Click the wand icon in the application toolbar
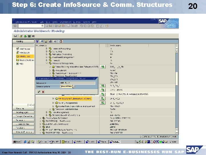 (x=21, y=36)
